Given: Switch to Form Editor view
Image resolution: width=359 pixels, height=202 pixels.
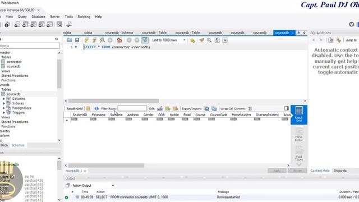Looking at the screenshot, I should pos(299,135).
